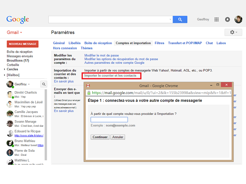Click the popup address bar URL
This screenshot has height=184, width=246.
pos(161,93)
